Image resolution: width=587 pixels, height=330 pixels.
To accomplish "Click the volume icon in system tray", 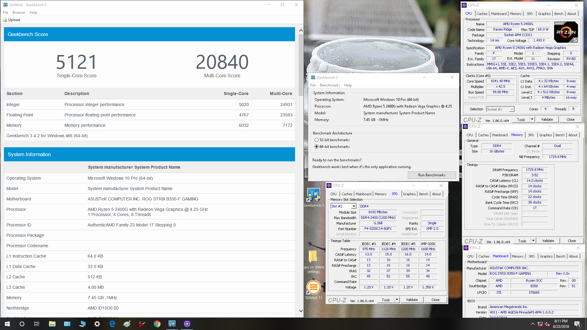I will click(547, 324).
